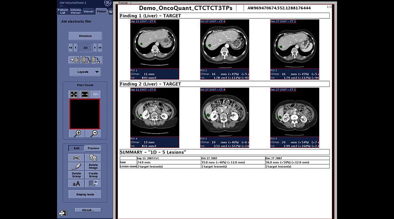Click the Pan/Zoom navigator preview box
Image resolution: width=394 pixels, height=219 pixels.
coord(84,114)
